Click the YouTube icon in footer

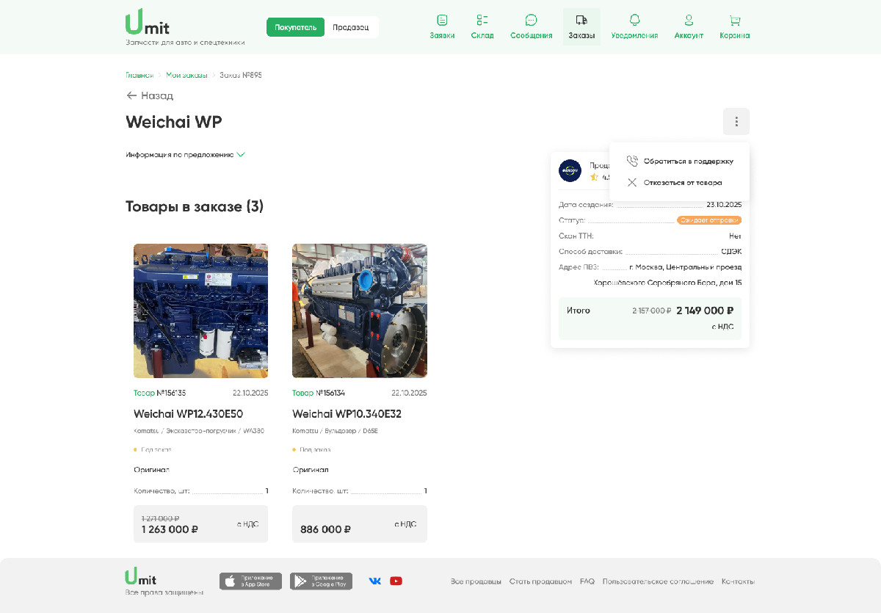396,581
